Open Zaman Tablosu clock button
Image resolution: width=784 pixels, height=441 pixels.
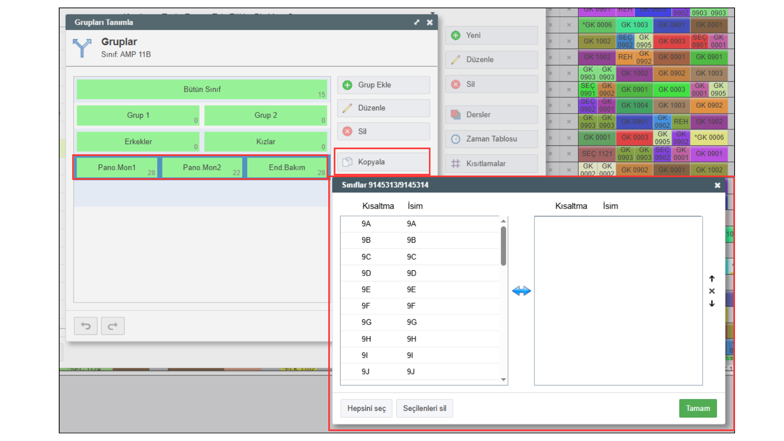(x=491, y=139)
